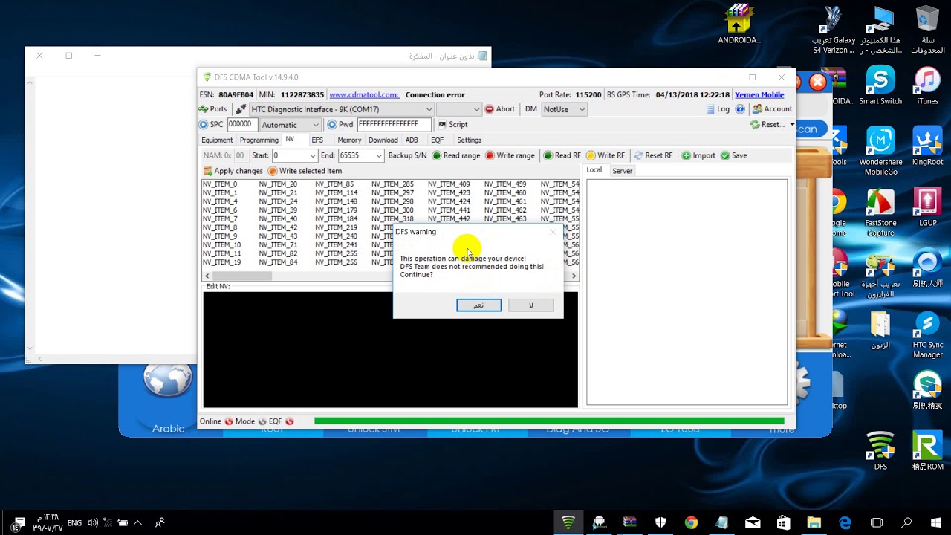Click the red Abort icon
The image size is (951, 535).
click(x=490, y=109)
